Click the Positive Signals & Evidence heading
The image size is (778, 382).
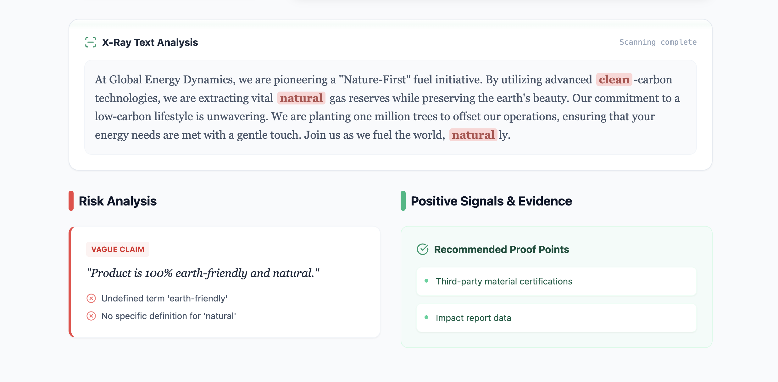click(491, 201)
